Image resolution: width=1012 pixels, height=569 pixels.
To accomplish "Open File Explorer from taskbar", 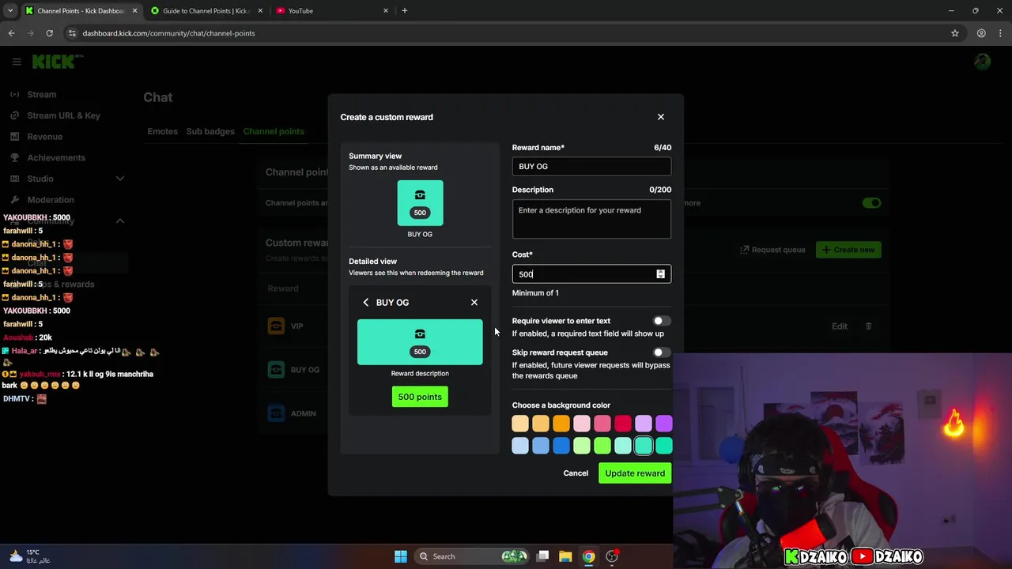I will (x=566, y=556).
